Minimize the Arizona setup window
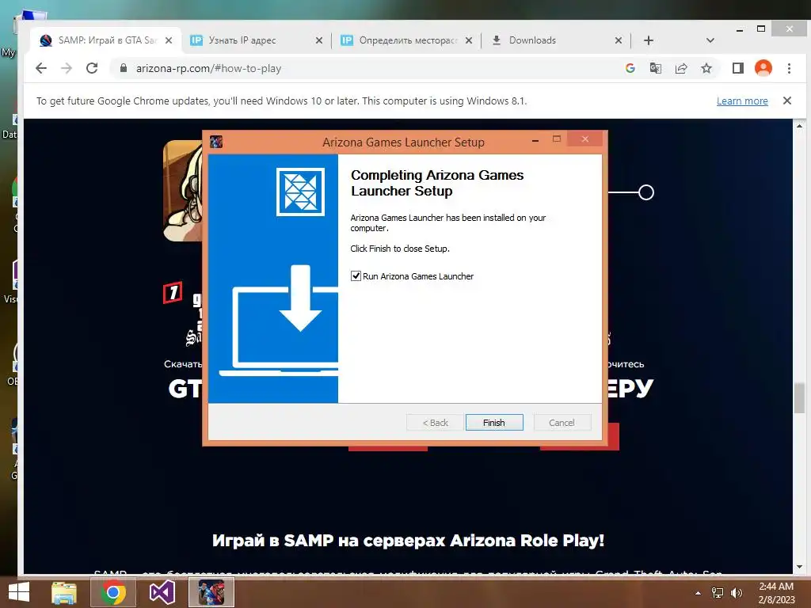This screenshot has width=811, height=608. click(535, 139)
